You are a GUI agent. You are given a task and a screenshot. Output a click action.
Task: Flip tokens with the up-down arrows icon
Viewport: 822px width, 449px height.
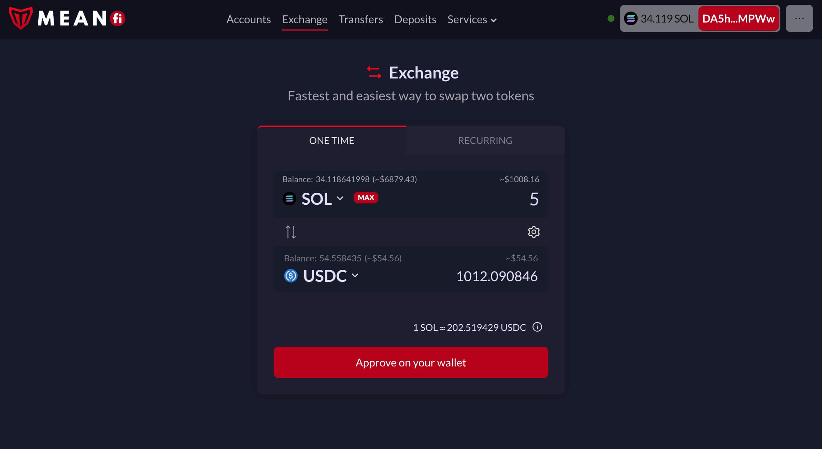coord(291,232)
